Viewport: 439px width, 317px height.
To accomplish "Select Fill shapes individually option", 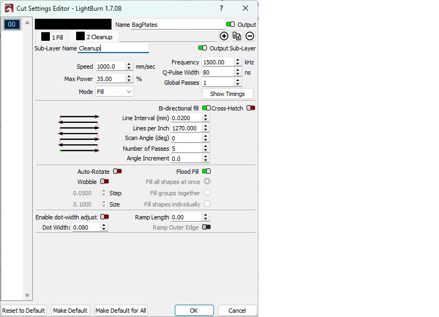I will click(207, 204).
